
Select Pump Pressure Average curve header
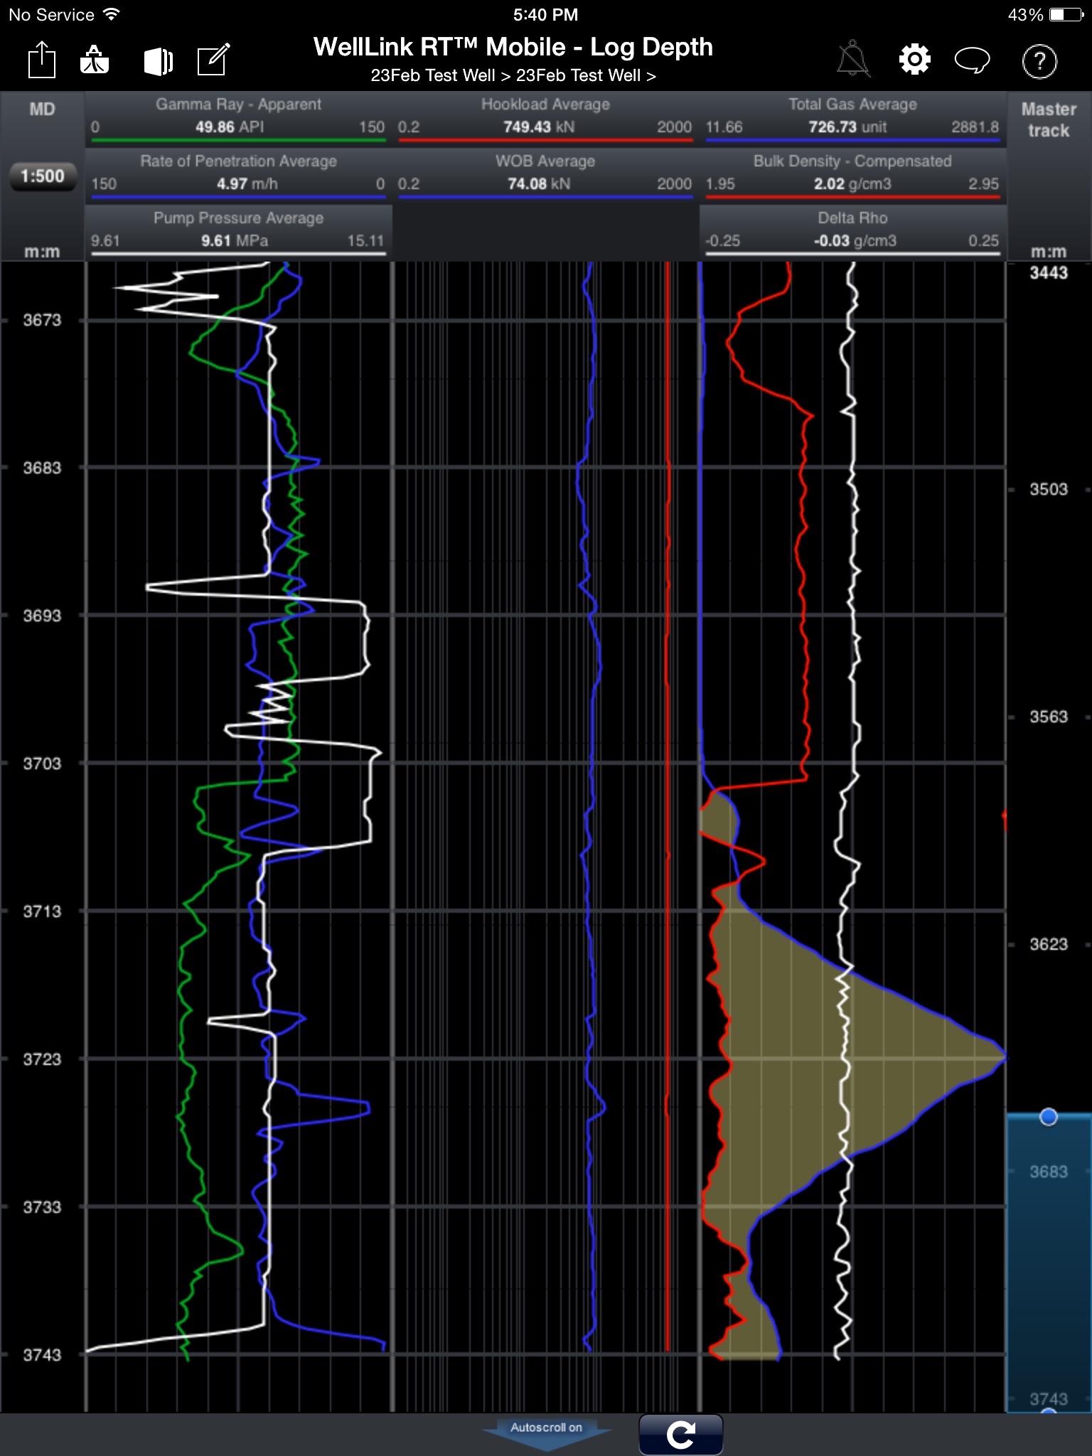[x=238, y=232]
